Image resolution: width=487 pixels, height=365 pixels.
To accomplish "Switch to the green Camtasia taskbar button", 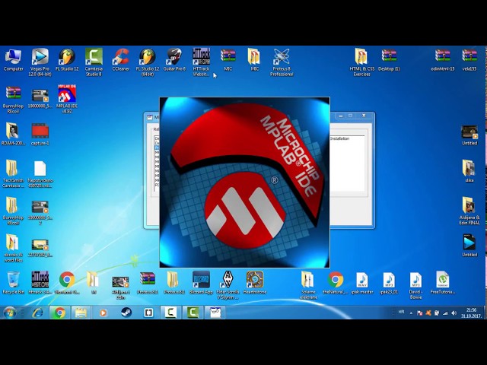I will [x=193, y=313].
